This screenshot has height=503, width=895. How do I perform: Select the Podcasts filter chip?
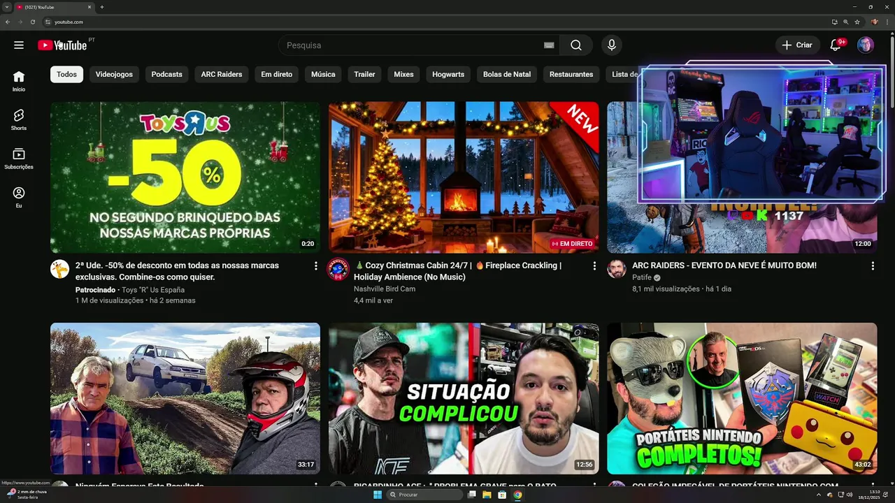click(166, 74)
